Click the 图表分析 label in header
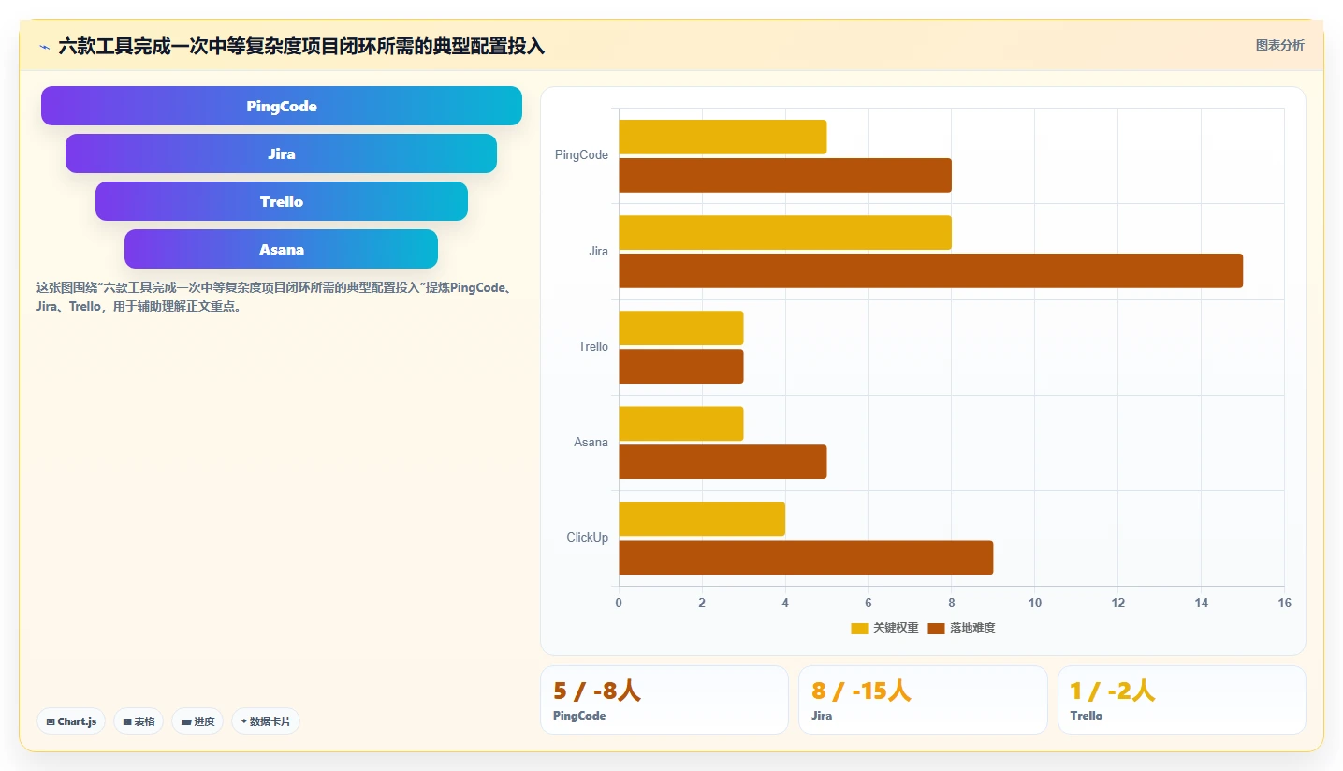The height and width of the screenshot is (771, 1343). click(1279, 45)
